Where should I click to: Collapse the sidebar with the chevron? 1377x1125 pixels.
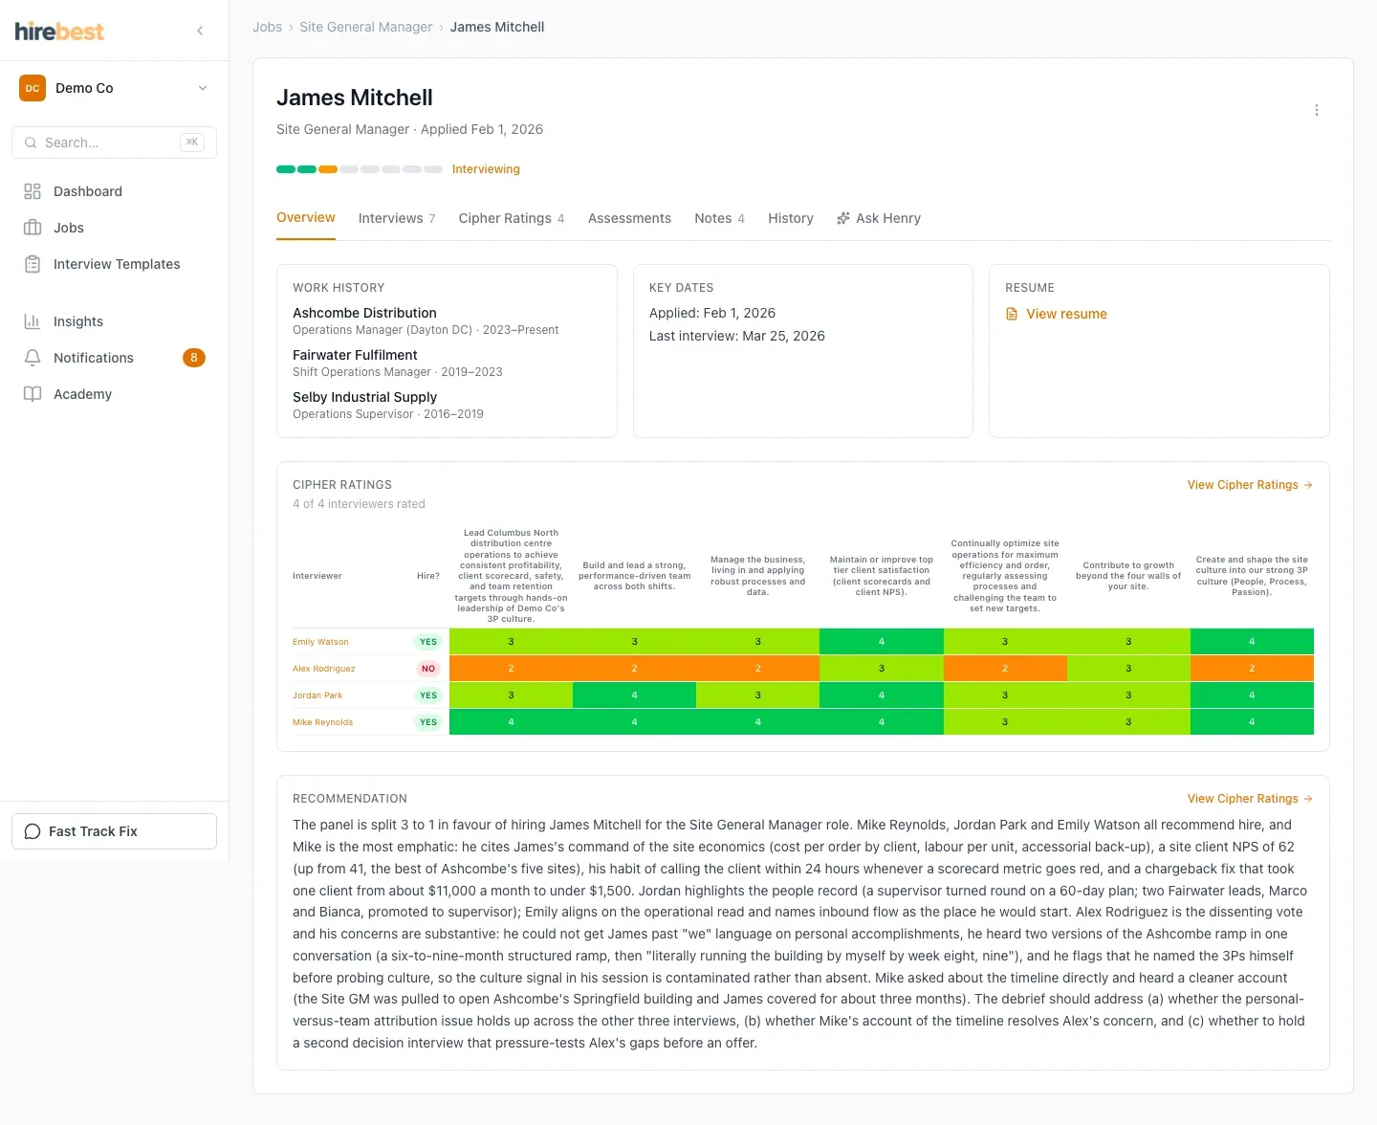point(200,31)
